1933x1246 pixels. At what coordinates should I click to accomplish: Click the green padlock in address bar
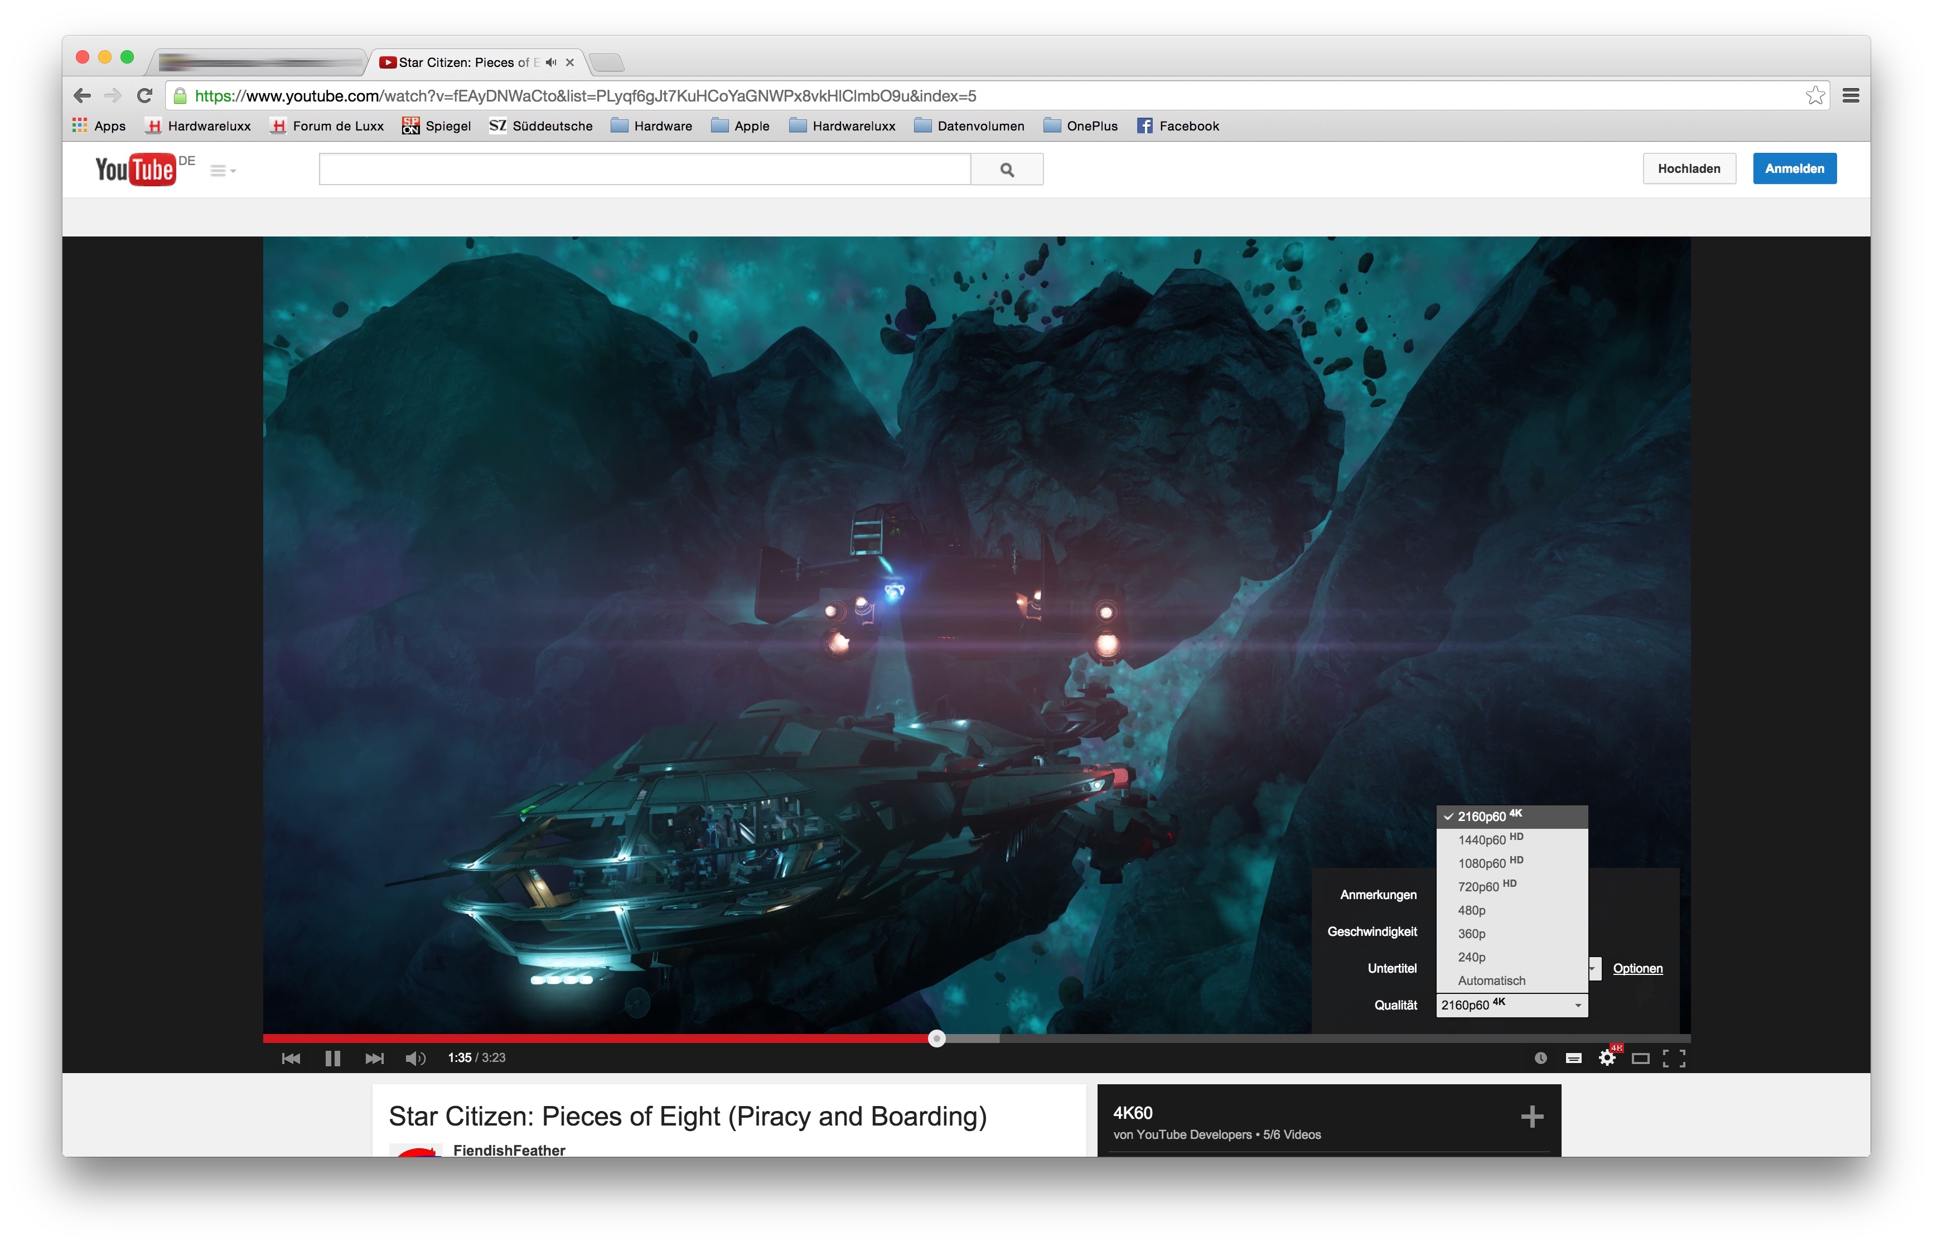coord(180,95)
